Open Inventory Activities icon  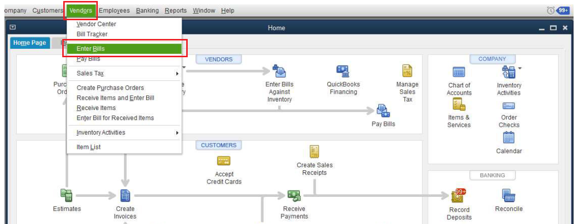click(x=508, y=72)
